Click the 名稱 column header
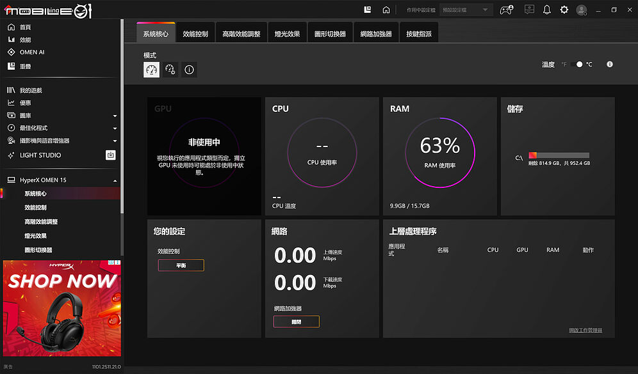 (x=443, y=250)
